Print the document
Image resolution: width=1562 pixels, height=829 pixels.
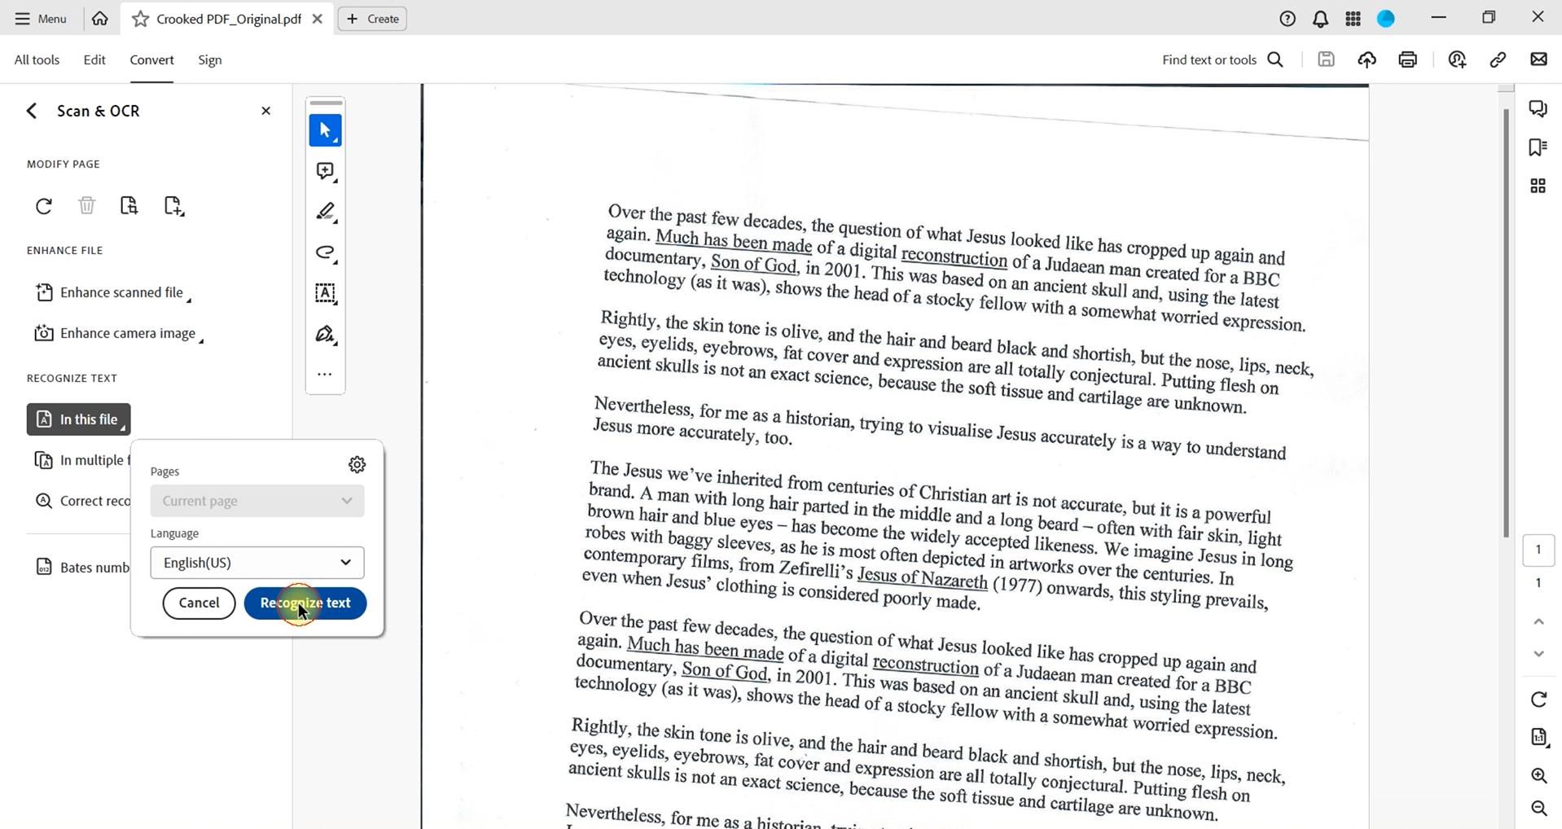click(x=1407, y=59)
